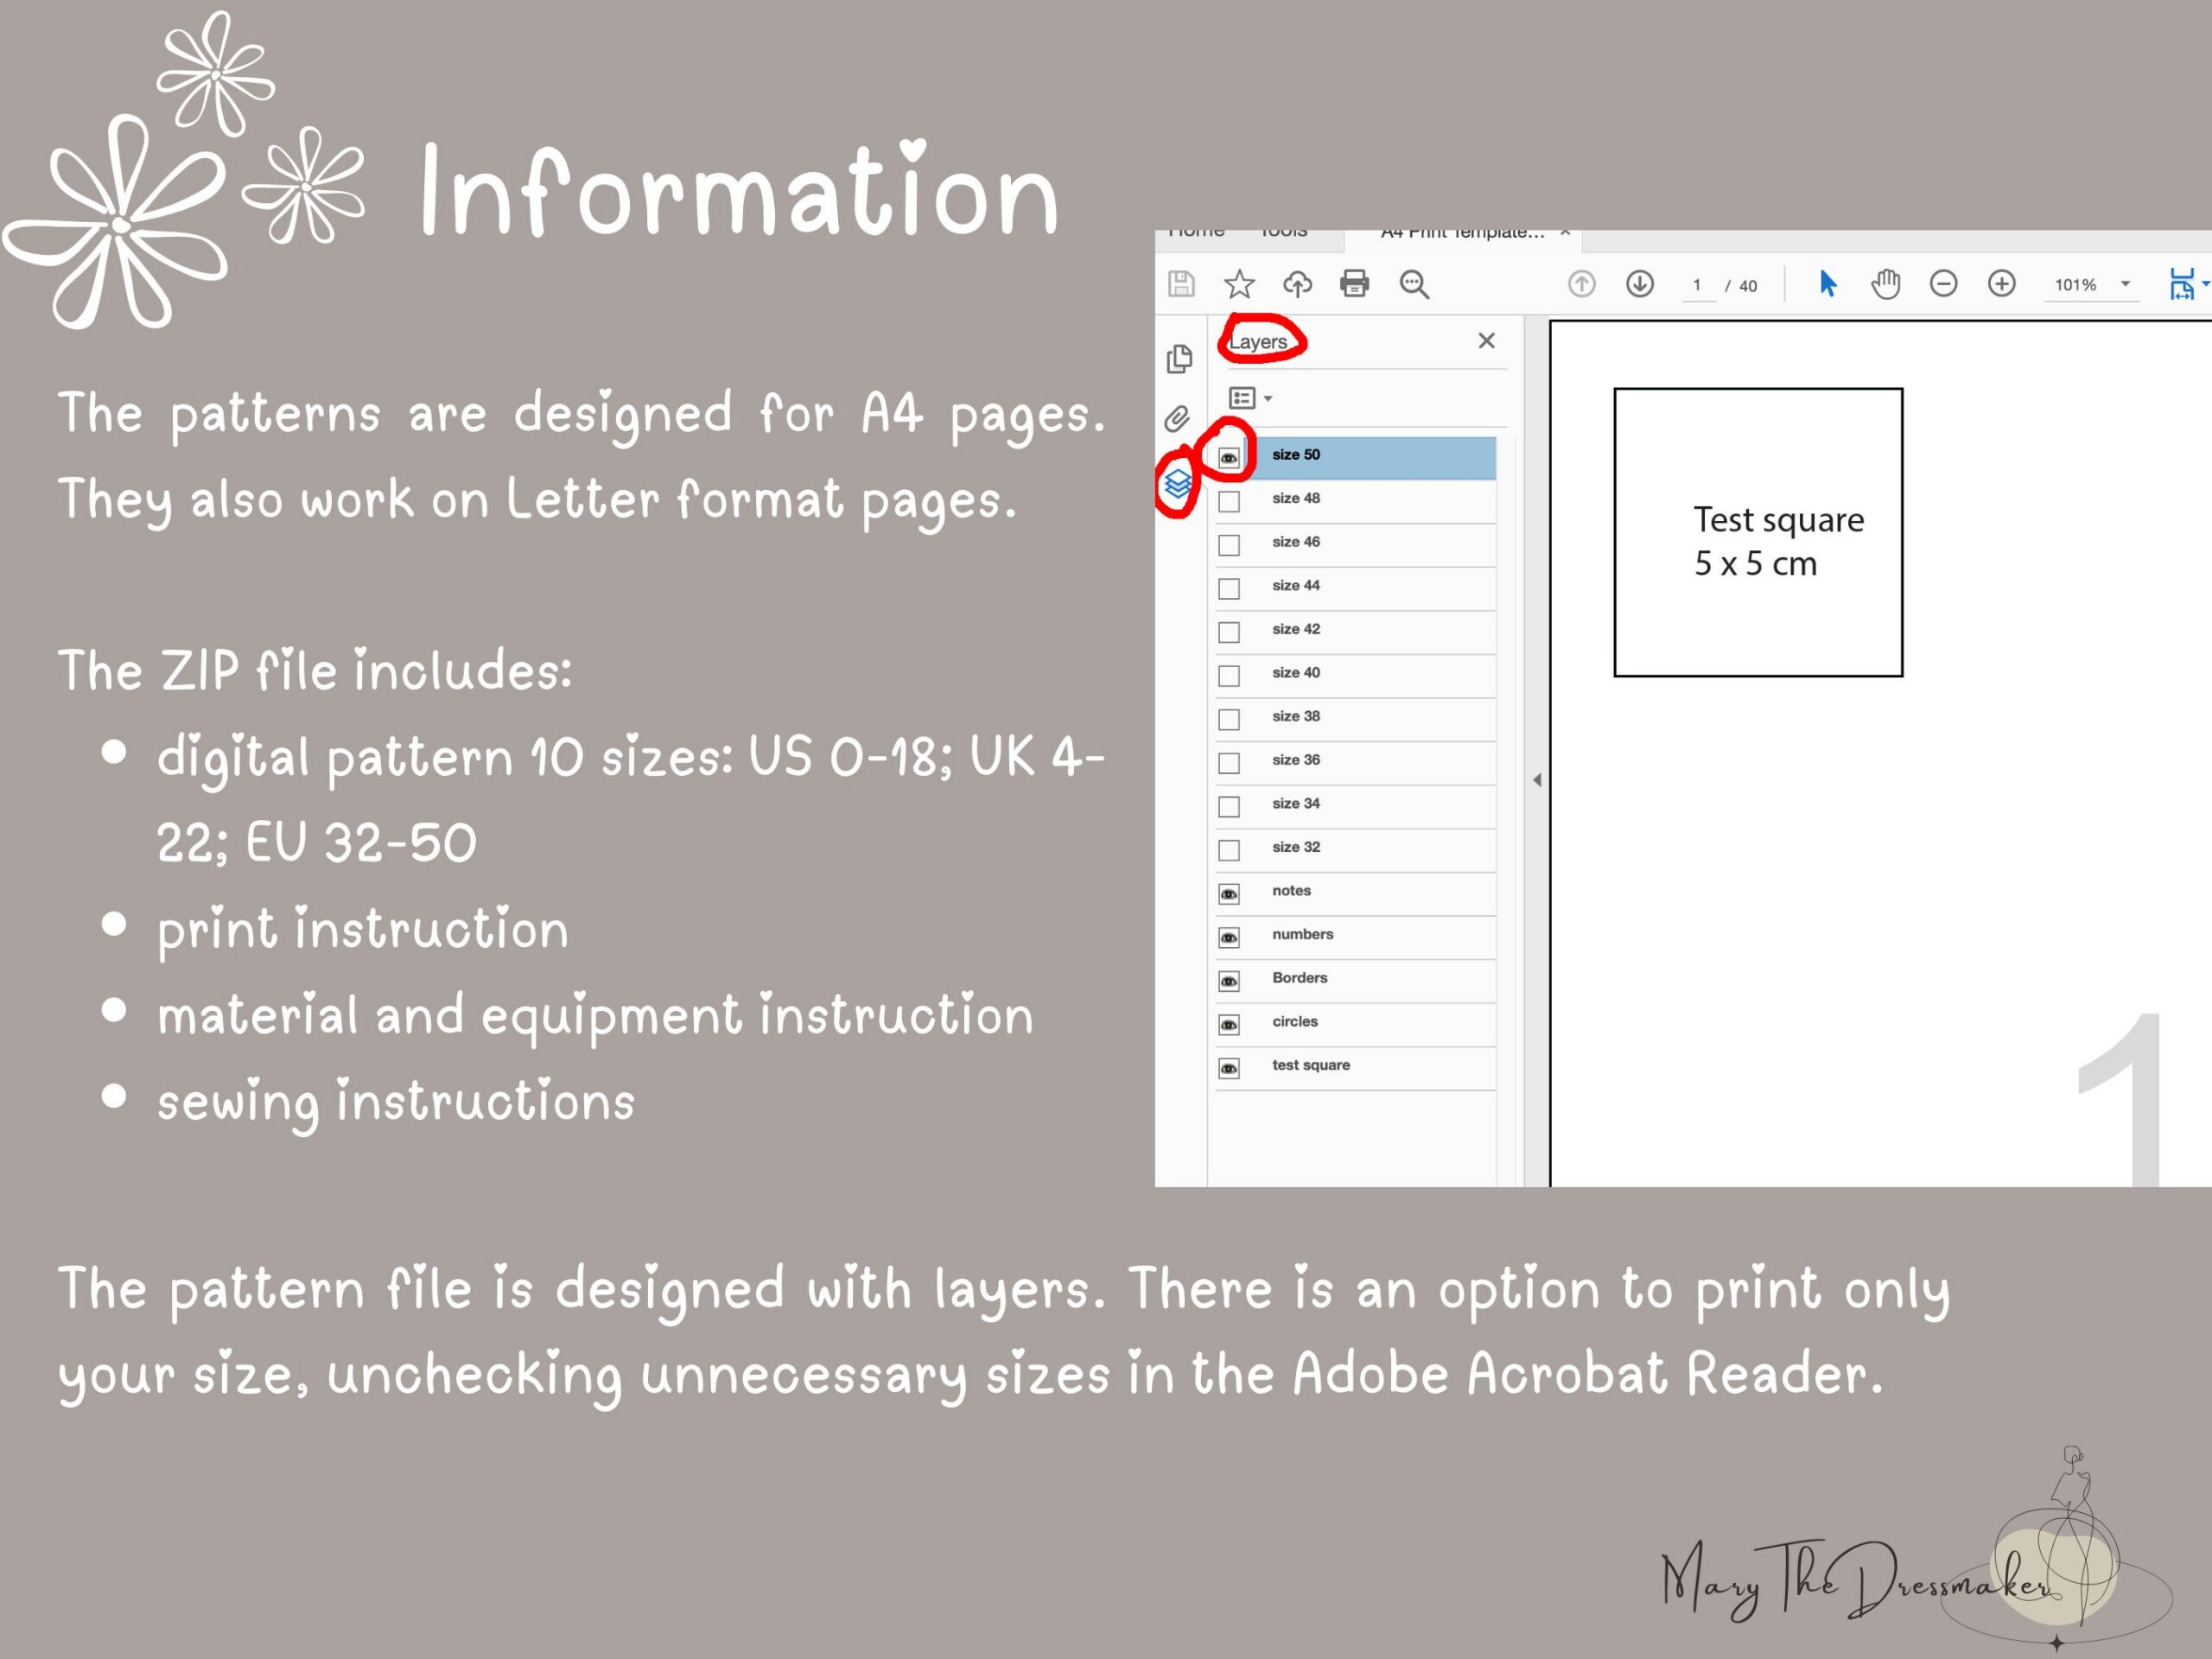This screenshot has width=2212, height=1659.
Task: Show the size 44 layer
Action: click(1229, 589)
